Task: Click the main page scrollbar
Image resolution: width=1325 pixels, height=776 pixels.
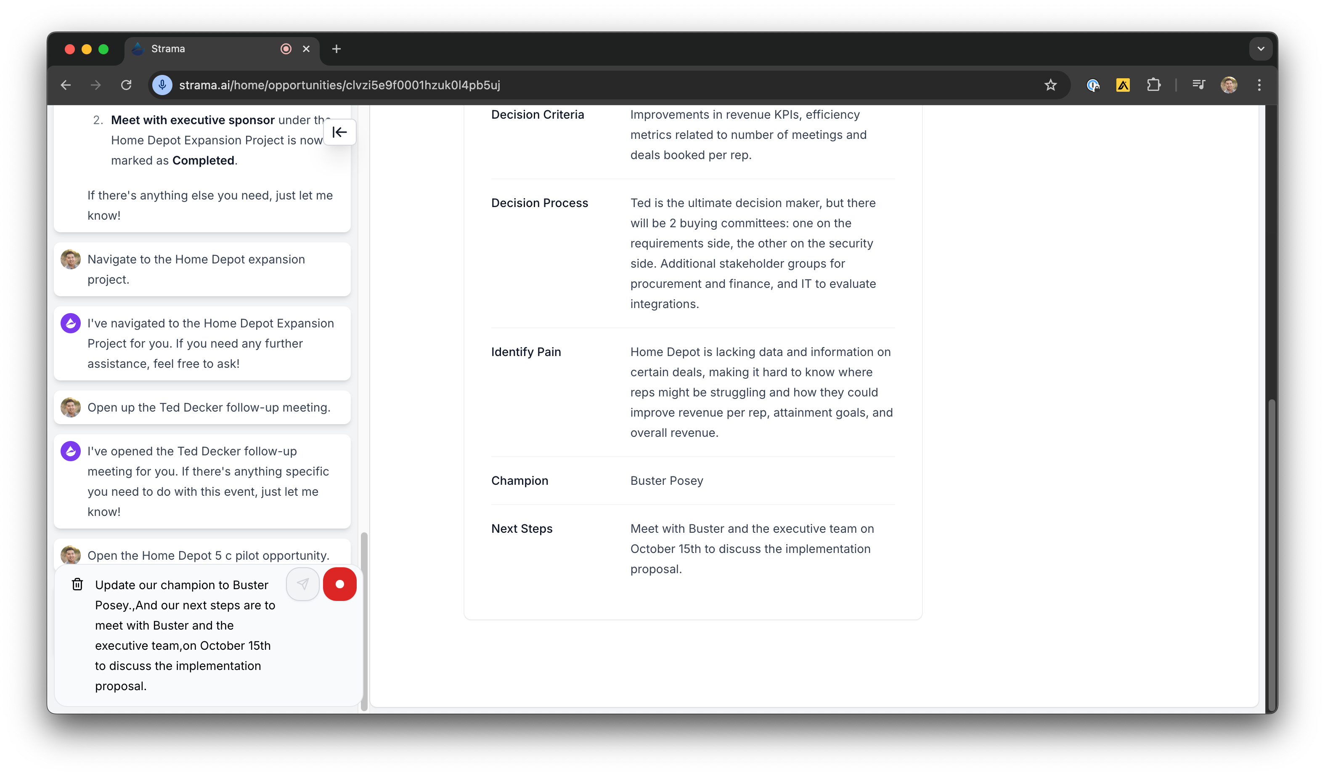Action: pos(1271,555)
